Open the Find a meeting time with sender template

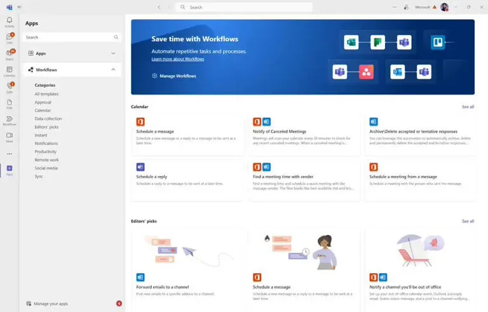(304, 180)
